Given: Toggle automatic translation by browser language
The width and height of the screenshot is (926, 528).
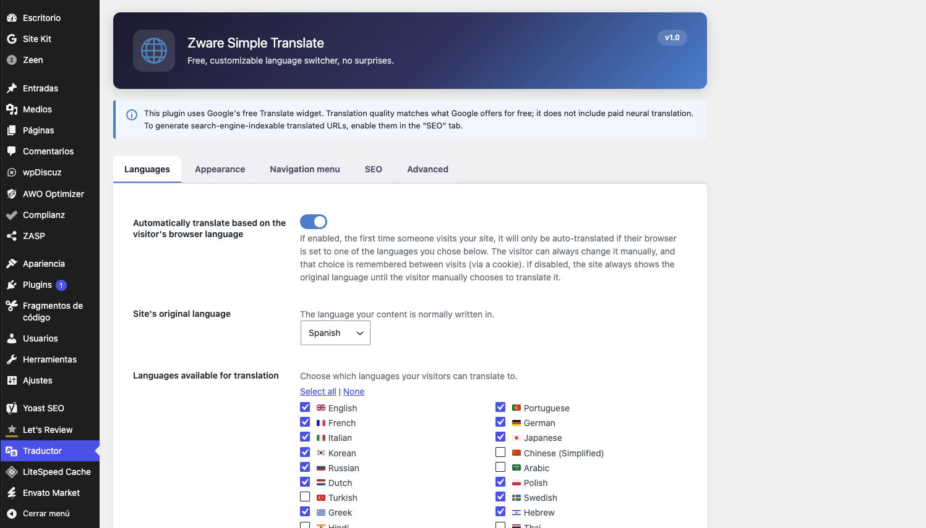Looking at the screenshot, I should click(x=314, y=222).
